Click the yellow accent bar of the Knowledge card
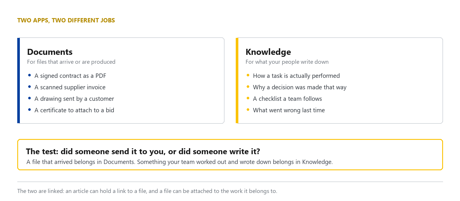The width and height of the screenshot is (460, 201). point(237,80)
